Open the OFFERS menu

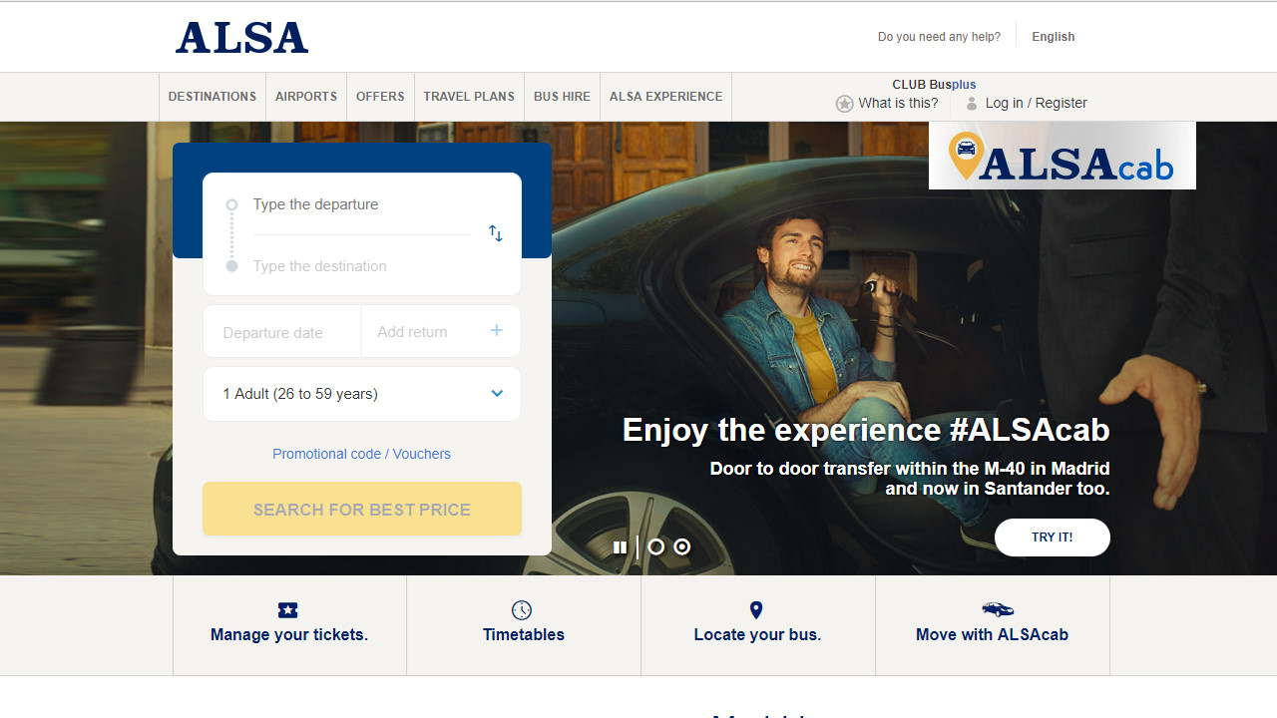tap(380, 97)
